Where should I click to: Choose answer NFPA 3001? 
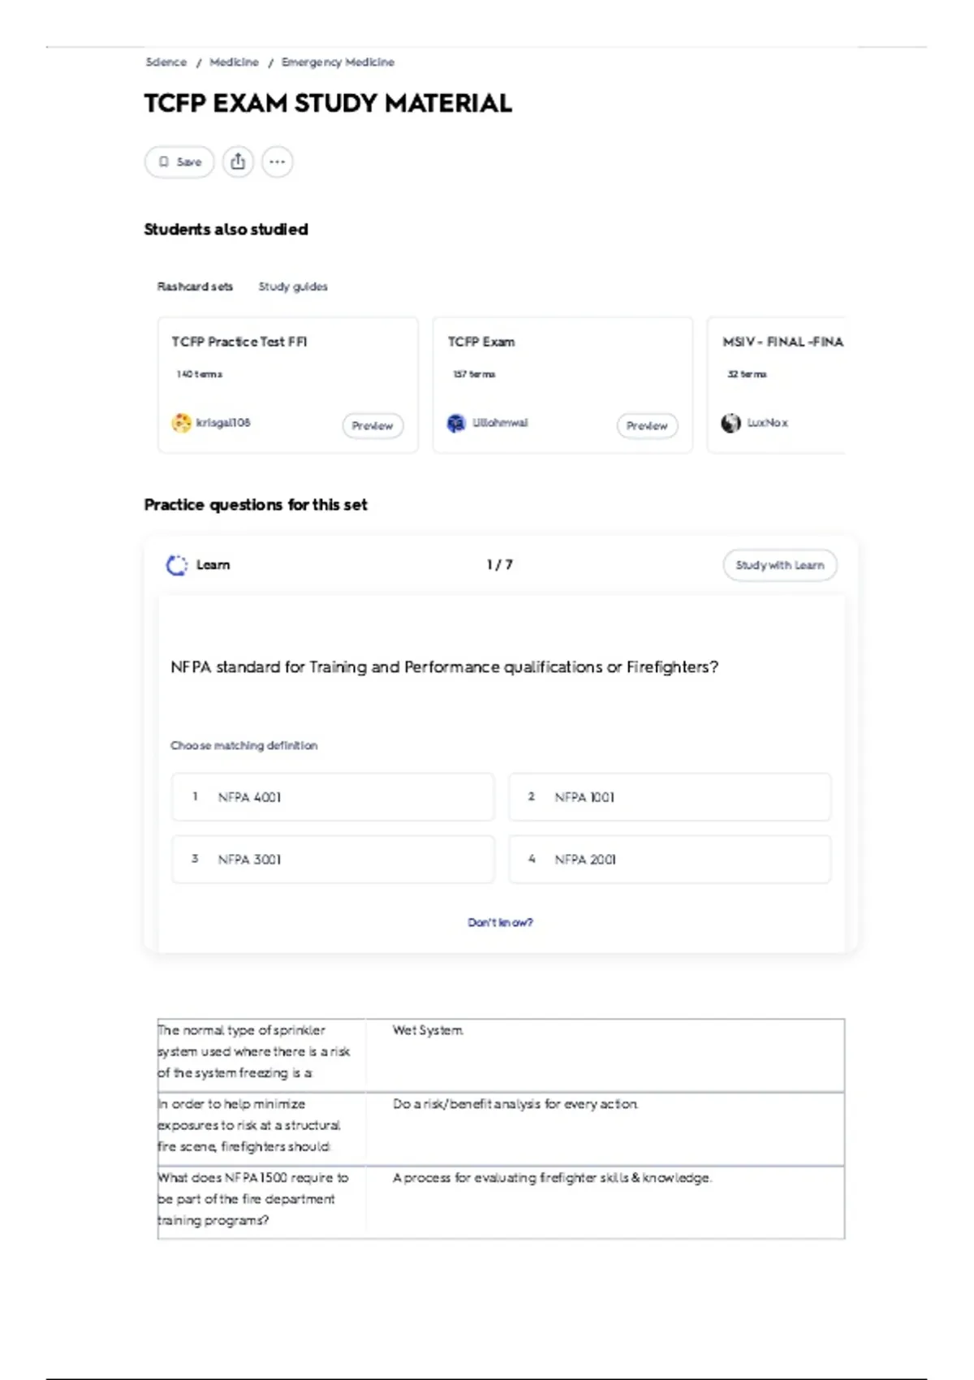332,859
